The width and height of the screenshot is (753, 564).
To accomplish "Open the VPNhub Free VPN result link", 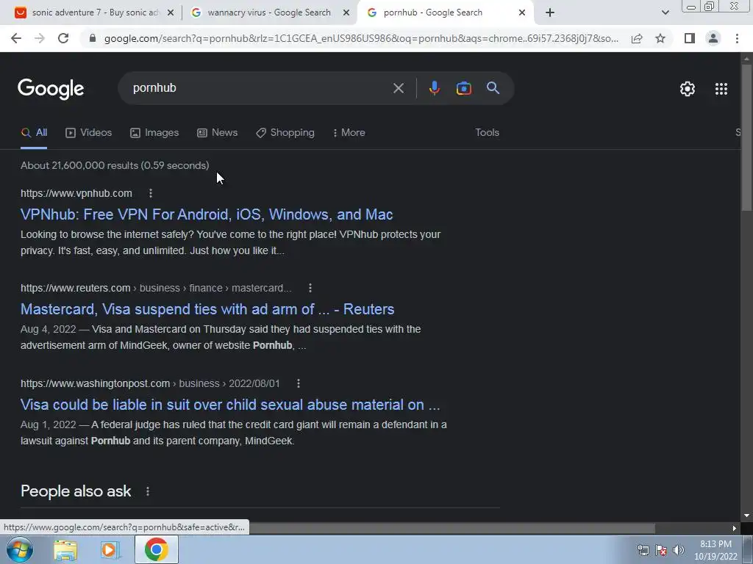I will click(207, 214).
